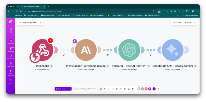The image size is (206, 102).
Task: Open the Chrome three-dot menu
Action: coord(197,11)
